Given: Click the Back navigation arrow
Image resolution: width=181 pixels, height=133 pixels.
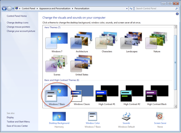Looking at the screenshot, I should pos(4,8).
